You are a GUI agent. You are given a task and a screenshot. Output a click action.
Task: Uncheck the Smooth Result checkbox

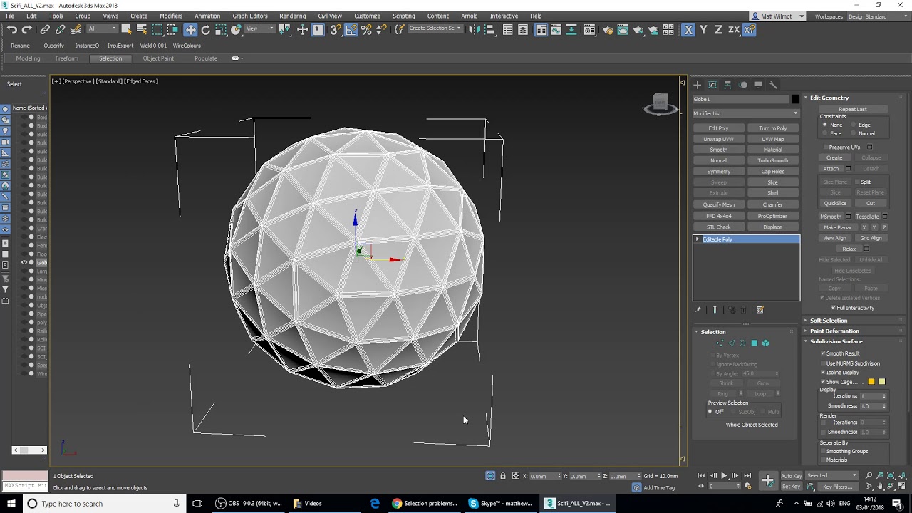[823, 353]
